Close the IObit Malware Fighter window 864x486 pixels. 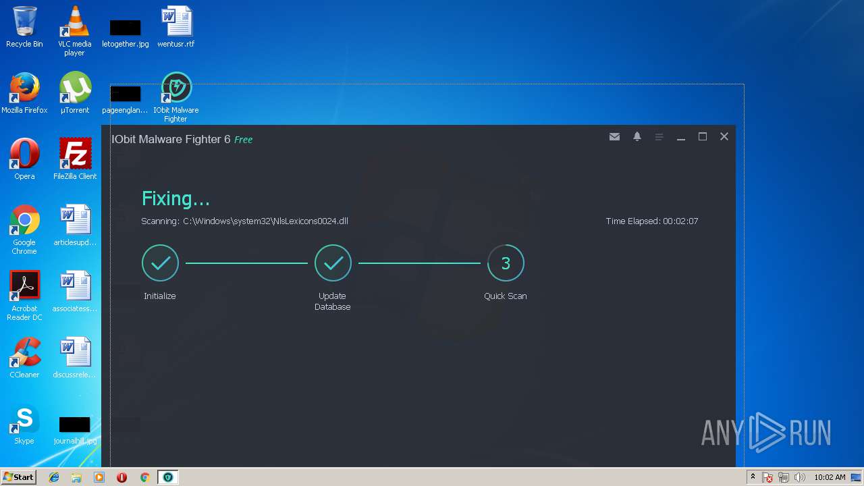[724, 136]
